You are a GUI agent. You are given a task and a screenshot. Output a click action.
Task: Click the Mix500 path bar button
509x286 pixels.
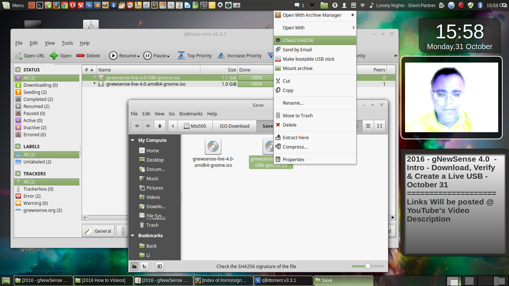pyautogui.click(x=195, y=126)
